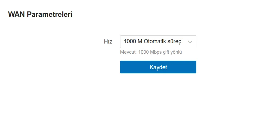Click the Mevcut: 1000 Mbps çift yönlü text
258x115 pixels.
point(151,52)
